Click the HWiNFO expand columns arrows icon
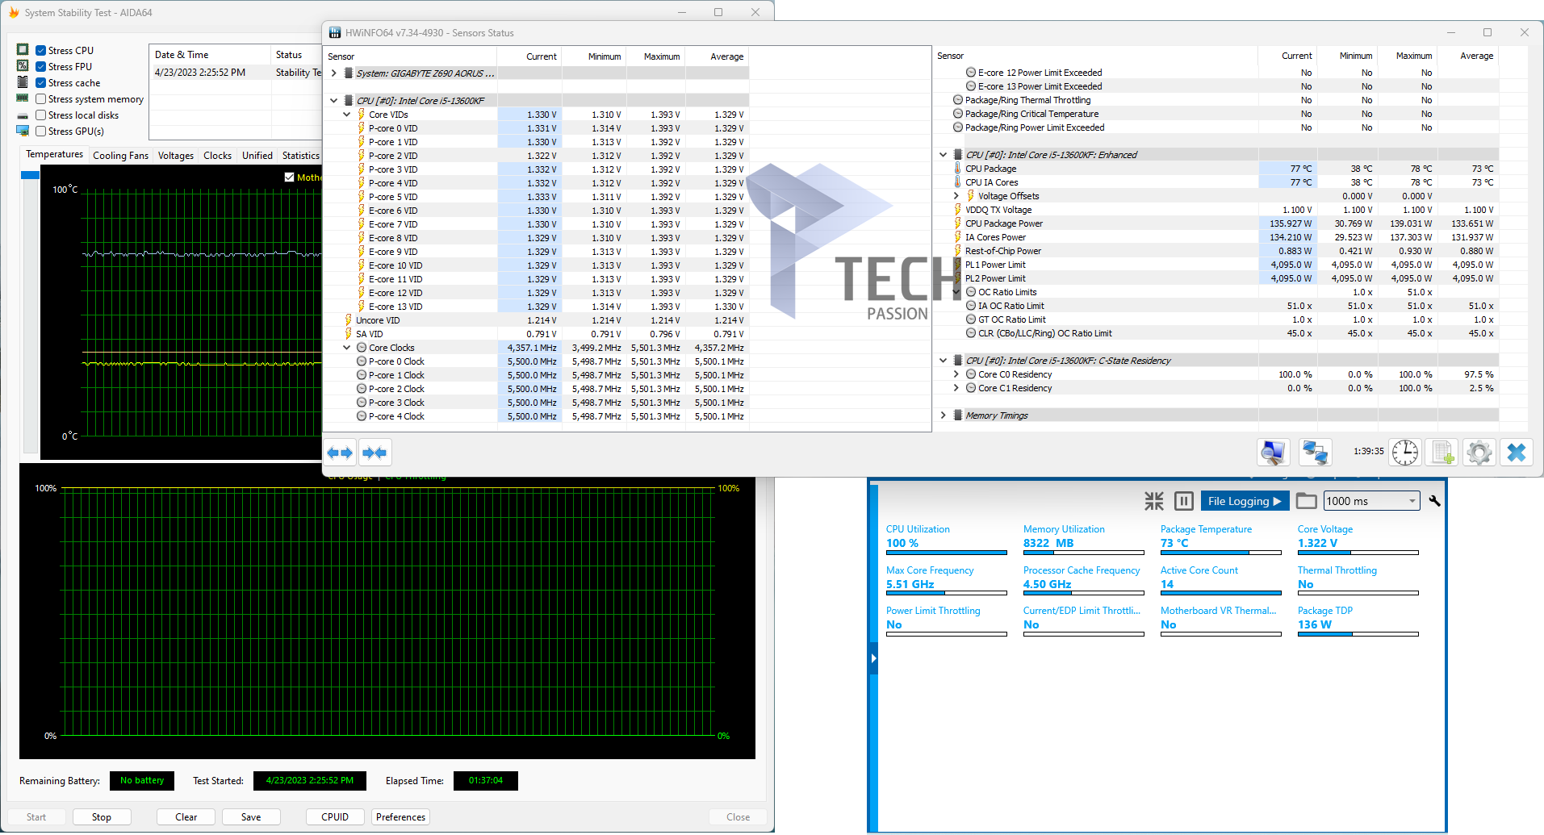1544x835 pixels. click(x=340, y=453)
